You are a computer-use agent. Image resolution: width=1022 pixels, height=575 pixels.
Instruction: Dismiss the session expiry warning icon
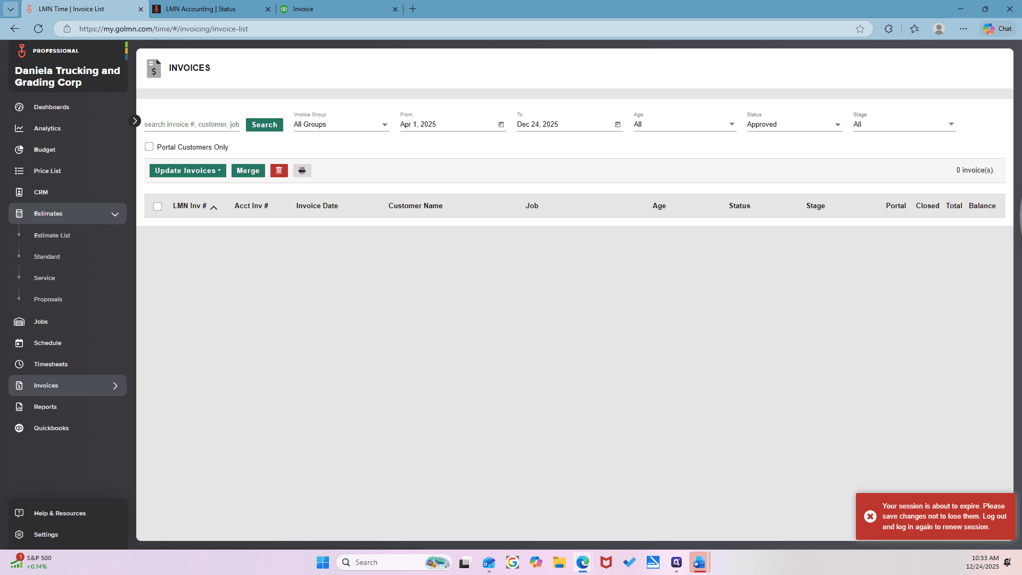[870, 516]
